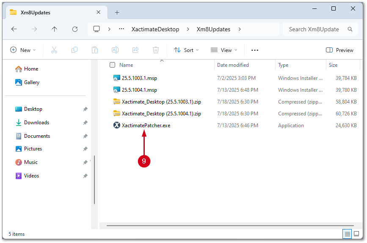The image size is (367, 243).
Task: Click the Delete trash icon
Action: [x=156, y=50]
